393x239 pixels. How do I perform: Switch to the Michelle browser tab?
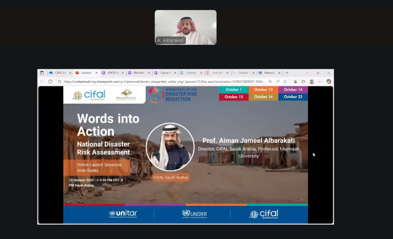point(138,73)
